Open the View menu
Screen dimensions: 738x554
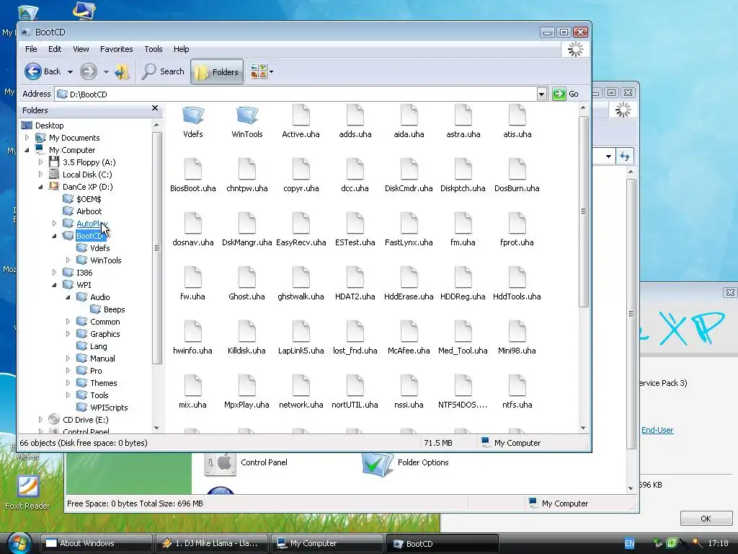(x=81, y=49)
